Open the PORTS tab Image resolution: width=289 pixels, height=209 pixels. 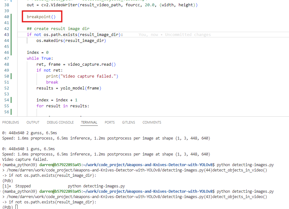109,122
